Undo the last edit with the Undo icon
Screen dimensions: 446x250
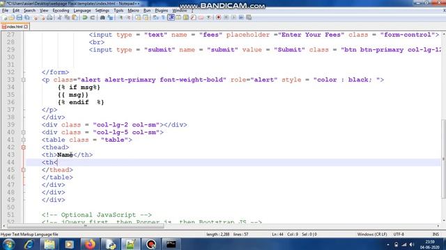pos(84,17)
